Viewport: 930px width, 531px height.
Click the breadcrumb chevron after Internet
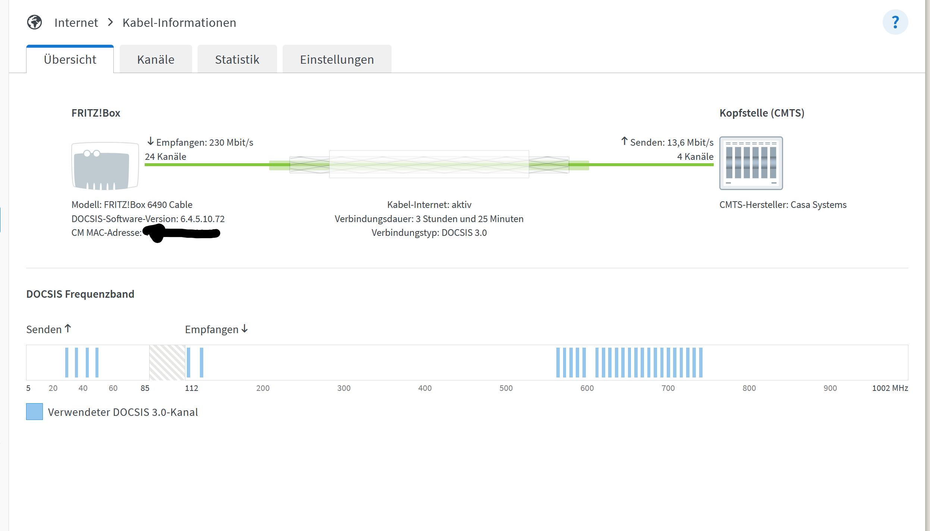click(110, 22)
